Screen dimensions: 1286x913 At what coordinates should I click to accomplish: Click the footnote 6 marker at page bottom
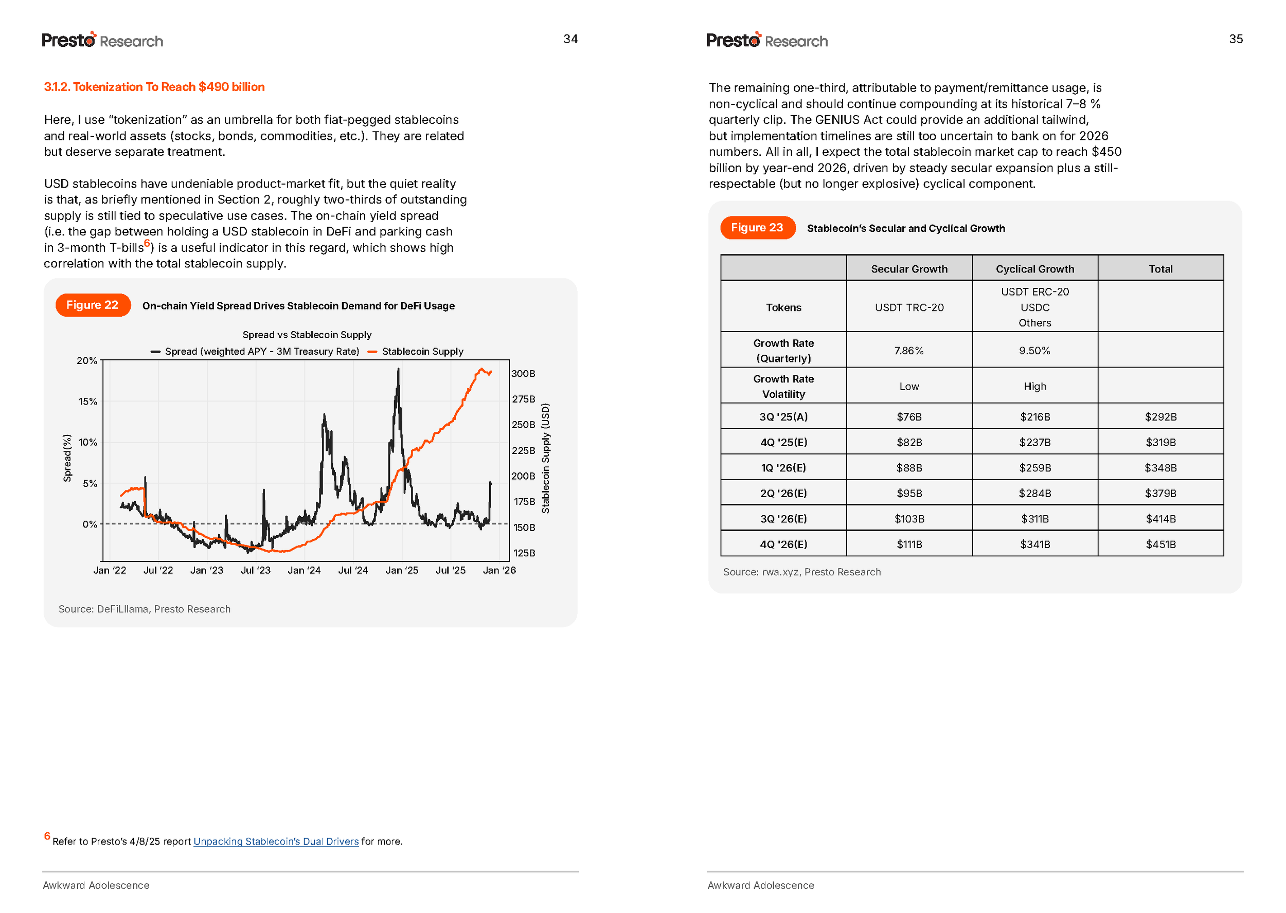(47, 836)
